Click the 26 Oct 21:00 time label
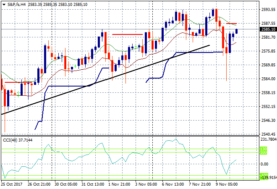 pyautogui.click(x=39, y=184)
